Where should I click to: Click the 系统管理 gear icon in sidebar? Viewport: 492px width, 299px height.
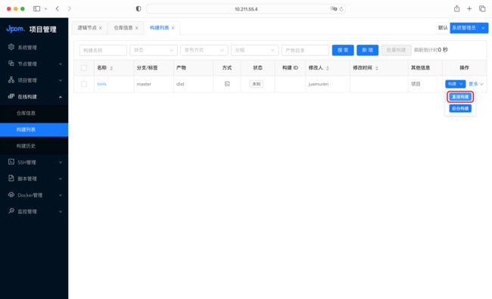coord(11,47)
